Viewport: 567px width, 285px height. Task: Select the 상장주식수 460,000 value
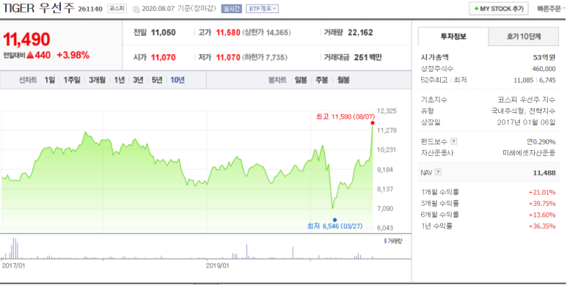point(544,69)
